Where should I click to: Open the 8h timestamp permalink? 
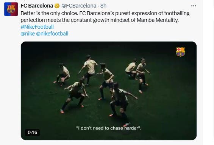click(x=103, y=6)
